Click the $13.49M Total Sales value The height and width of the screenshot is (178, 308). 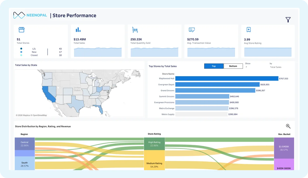pos(80,39)
